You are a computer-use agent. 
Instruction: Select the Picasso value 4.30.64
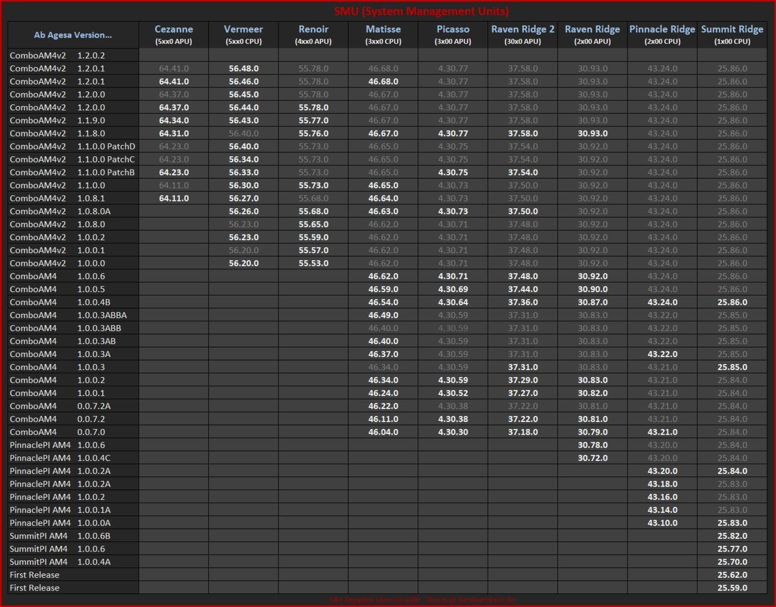pyautogui.click(x=453, y=302)
